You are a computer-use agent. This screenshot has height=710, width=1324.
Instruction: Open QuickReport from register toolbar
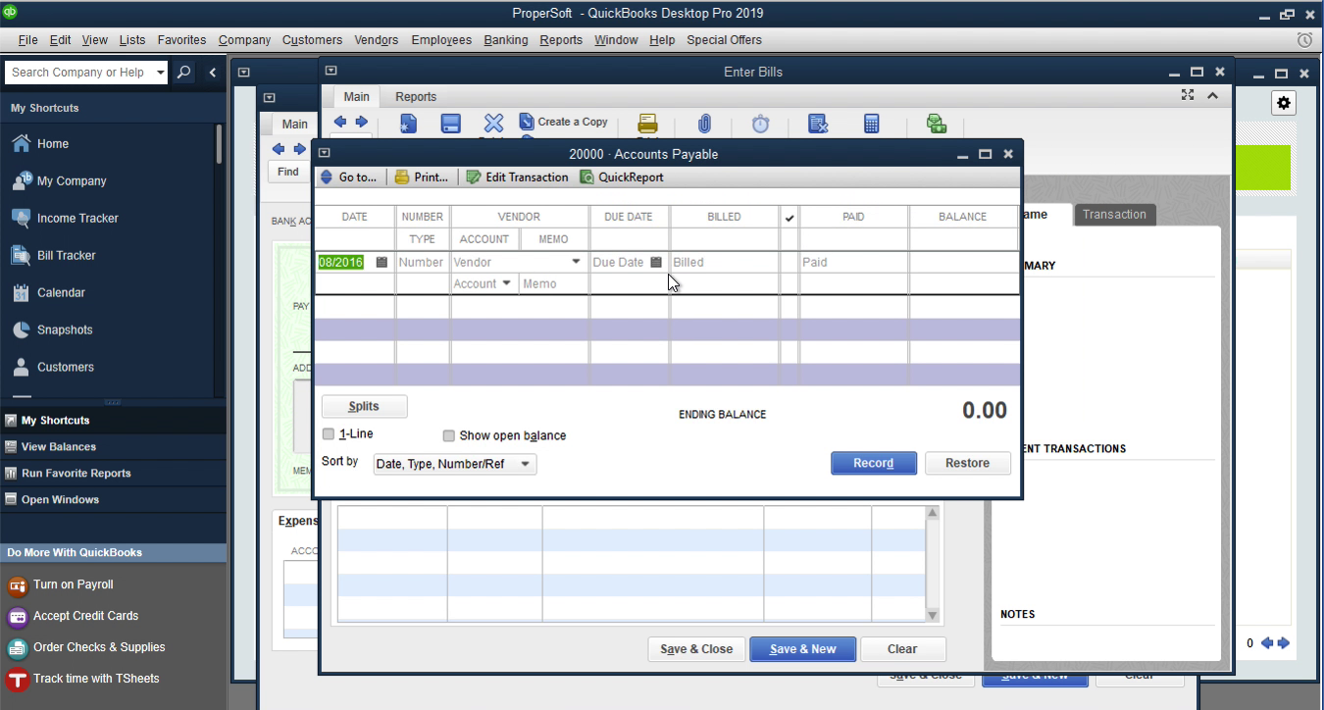coord(622,177)
